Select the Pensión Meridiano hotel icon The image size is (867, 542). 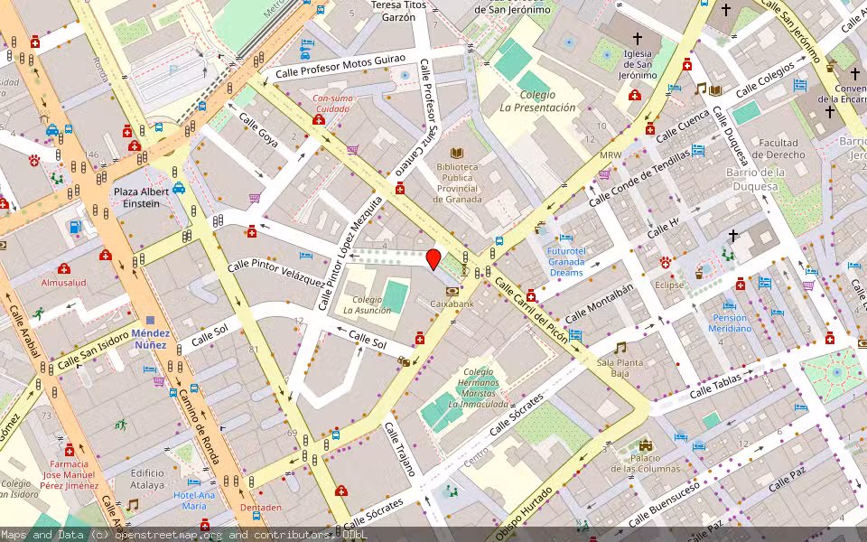[730, 304]
